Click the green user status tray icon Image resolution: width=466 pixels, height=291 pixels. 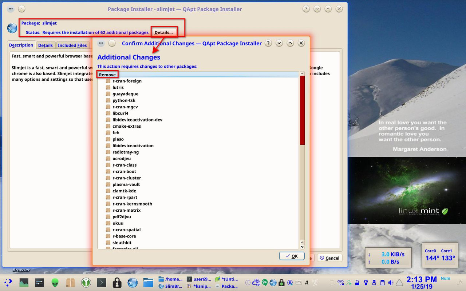[349, 283]
